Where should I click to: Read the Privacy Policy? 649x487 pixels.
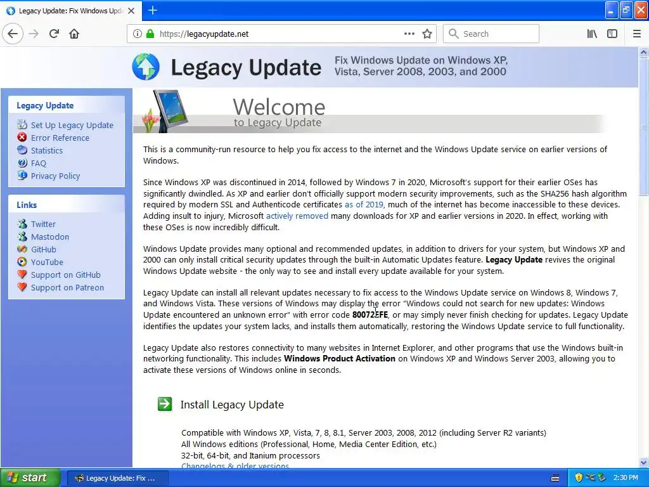coord(56,176)
